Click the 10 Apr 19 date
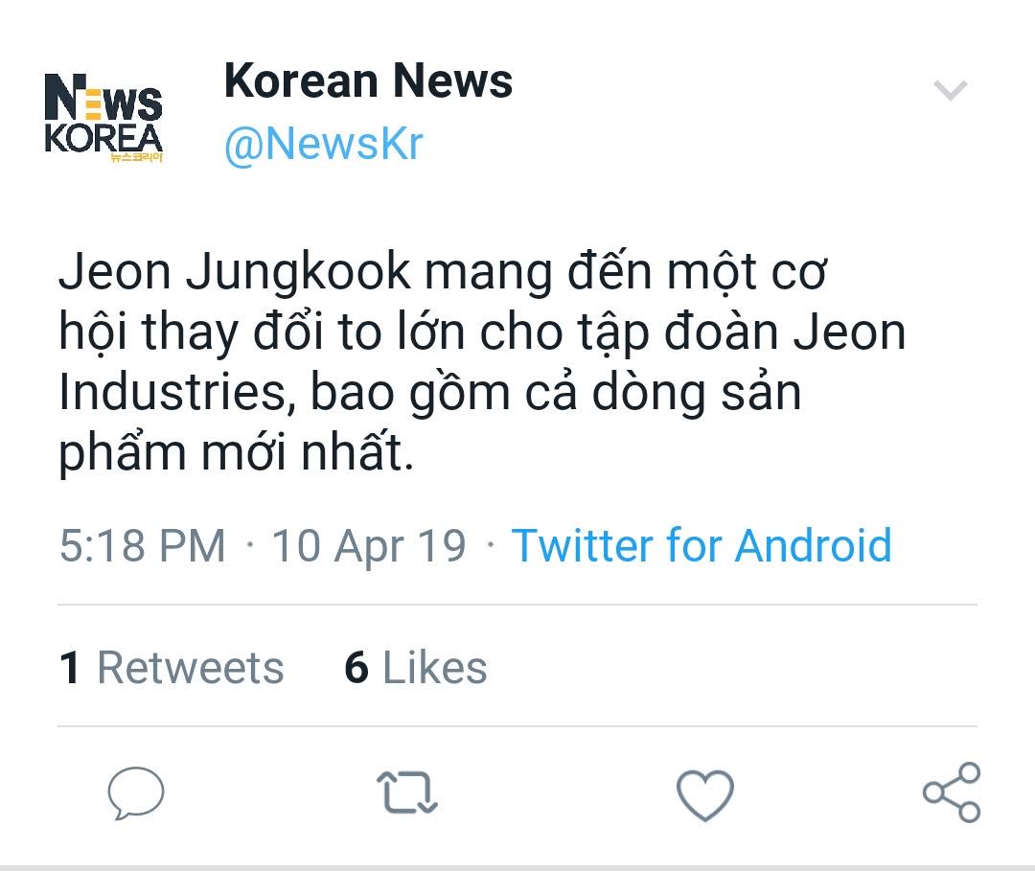The height and width of the screenshot is (871, 1035). 369,545
